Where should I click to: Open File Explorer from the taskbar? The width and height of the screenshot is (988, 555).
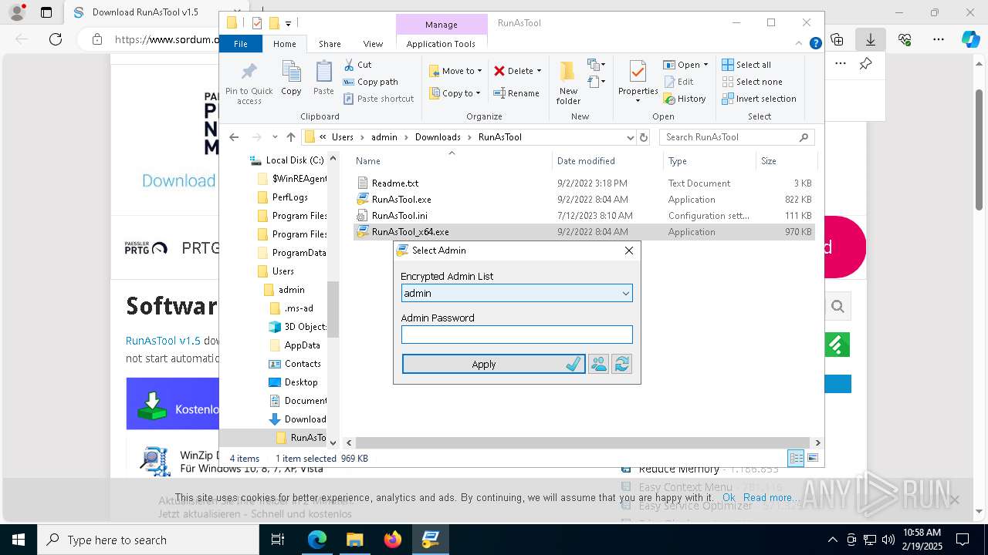(x=354, y=540)
